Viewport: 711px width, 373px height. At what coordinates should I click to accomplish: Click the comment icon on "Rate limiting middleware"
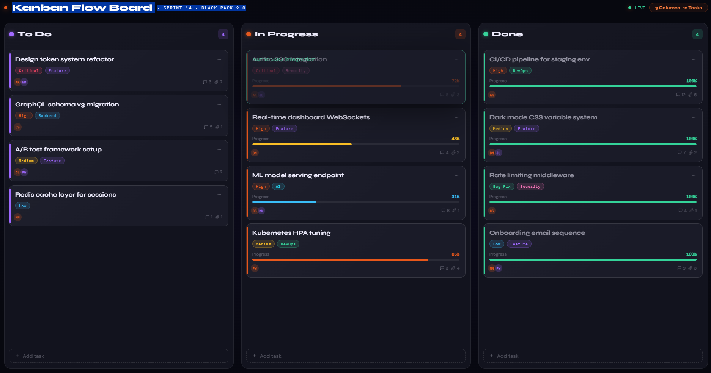point(681,211)
